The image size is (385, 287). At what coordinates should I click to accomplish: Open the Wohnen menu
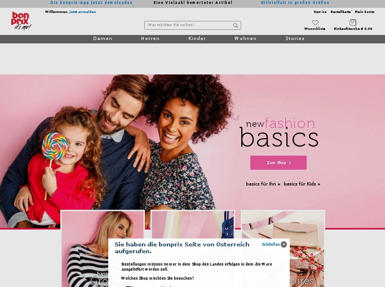(245, 39)
